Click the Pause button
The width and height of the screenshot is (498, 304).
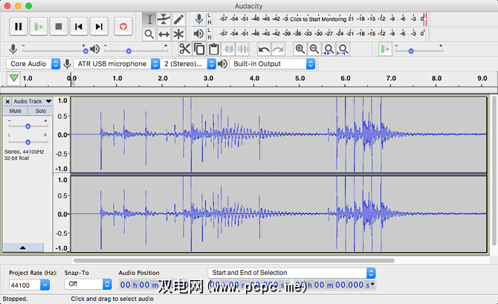(19, 27)
